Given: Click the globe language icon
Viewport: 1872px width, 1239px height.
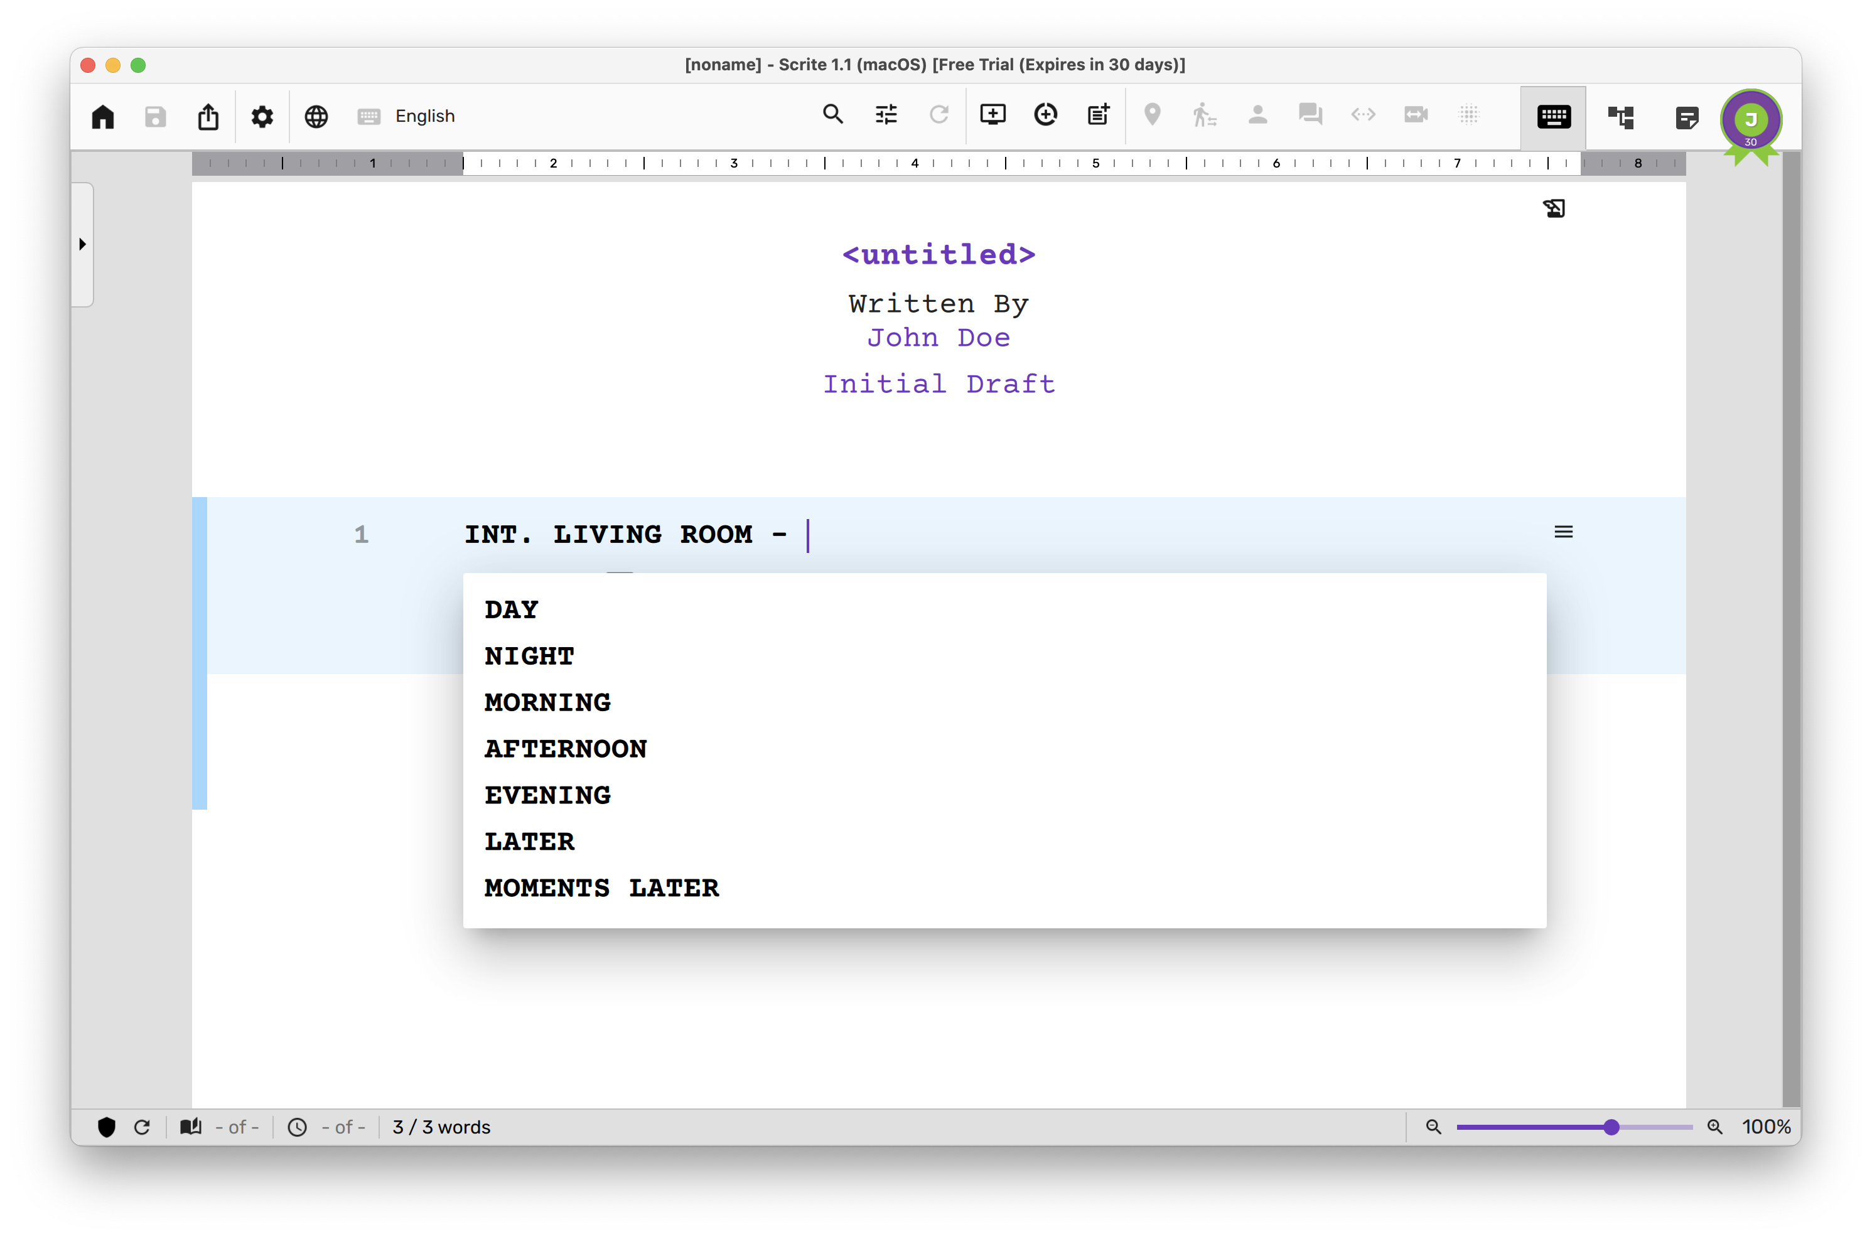Looking at the screenshot, I should 316,116.
